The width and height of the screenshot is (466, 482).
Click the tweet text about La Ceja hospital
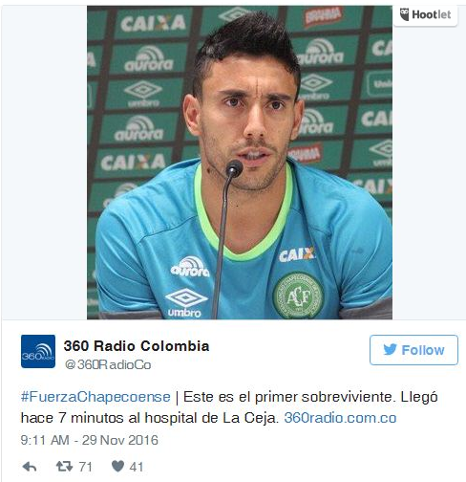229,407
